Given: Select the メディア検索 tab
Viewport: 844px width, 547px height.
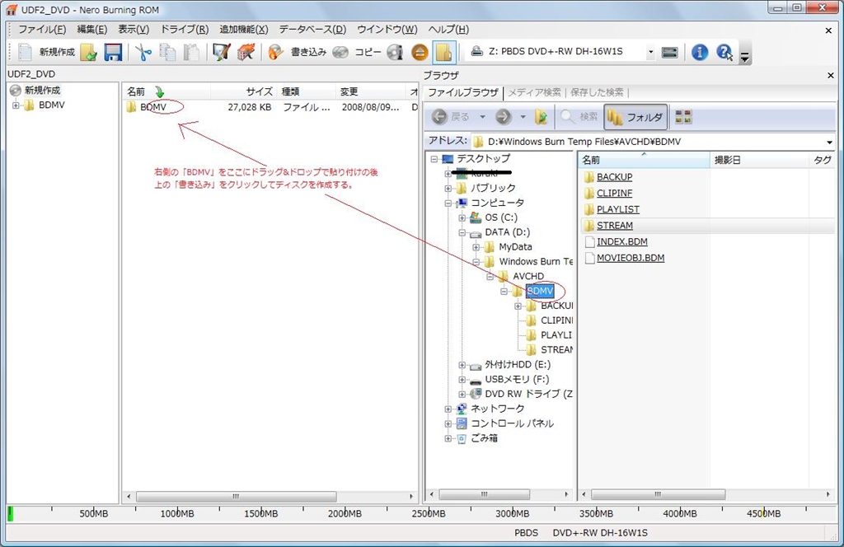Looking at the screenshot, I should 534,92.
